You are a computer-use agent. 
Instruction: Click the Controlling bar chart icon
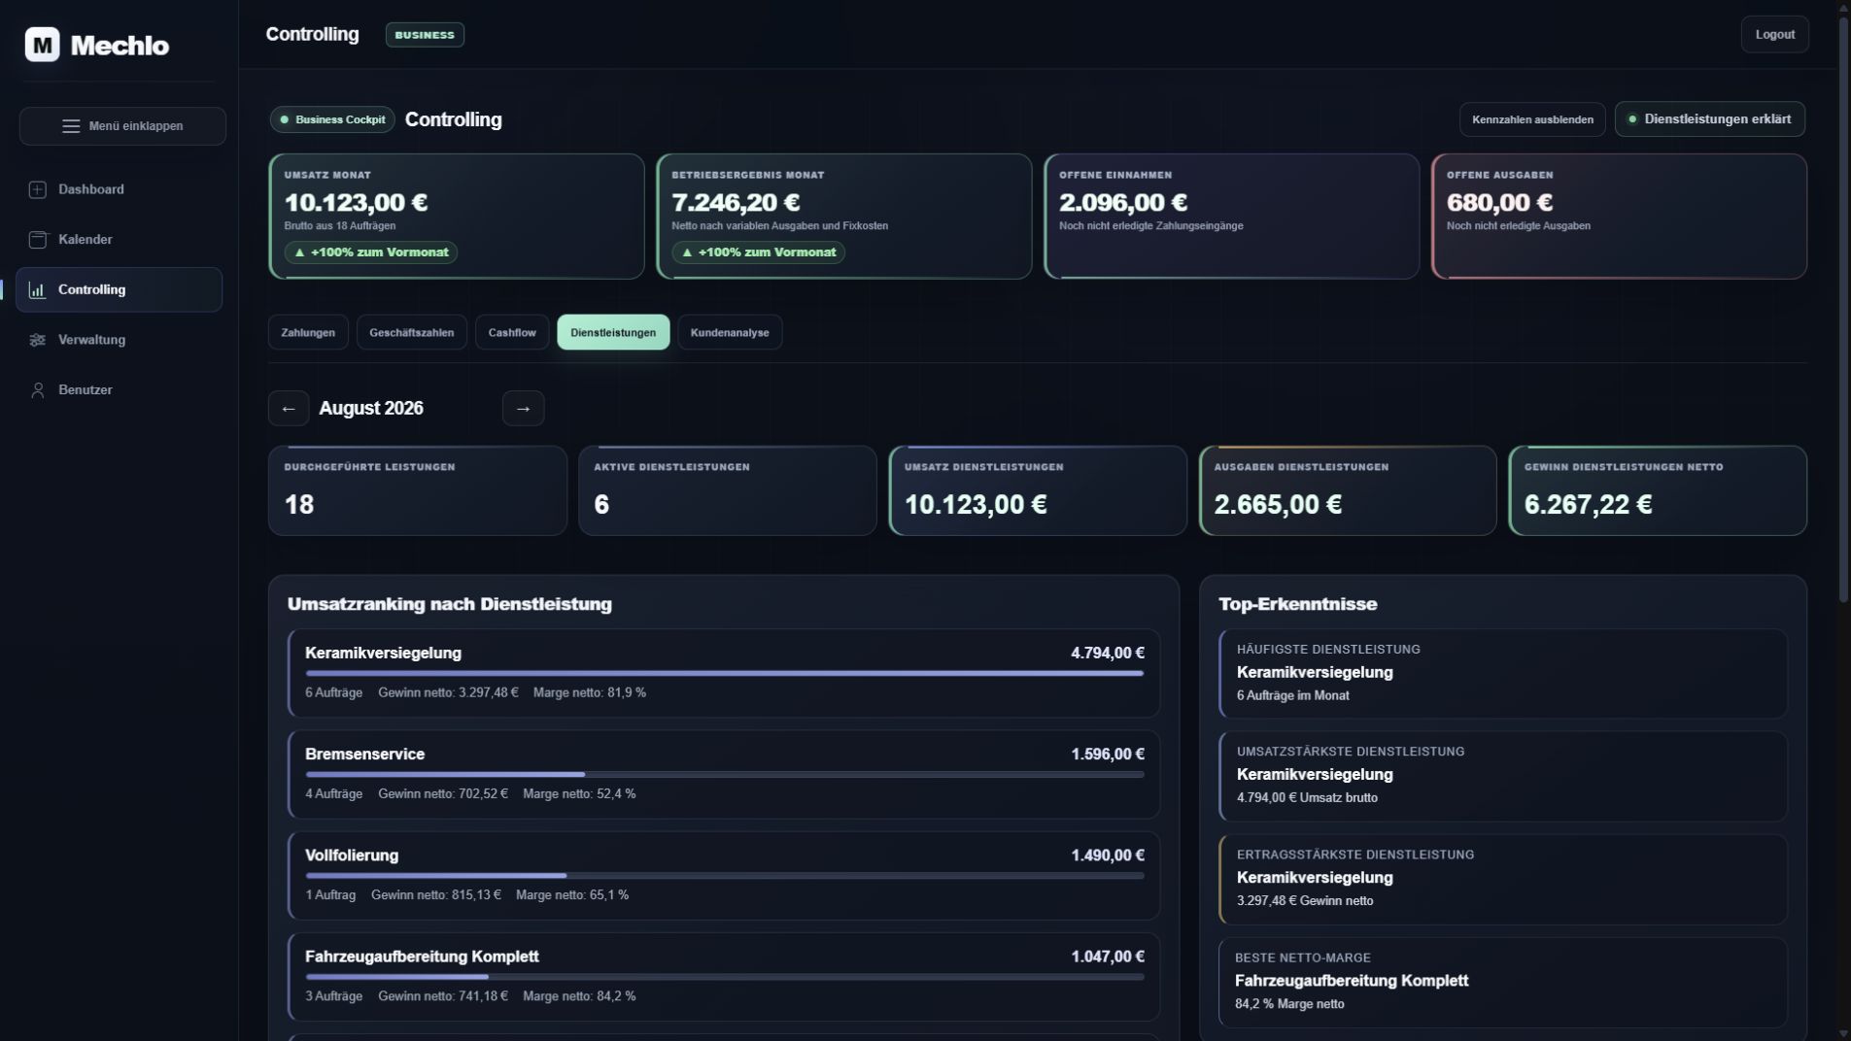click(38, 290)
